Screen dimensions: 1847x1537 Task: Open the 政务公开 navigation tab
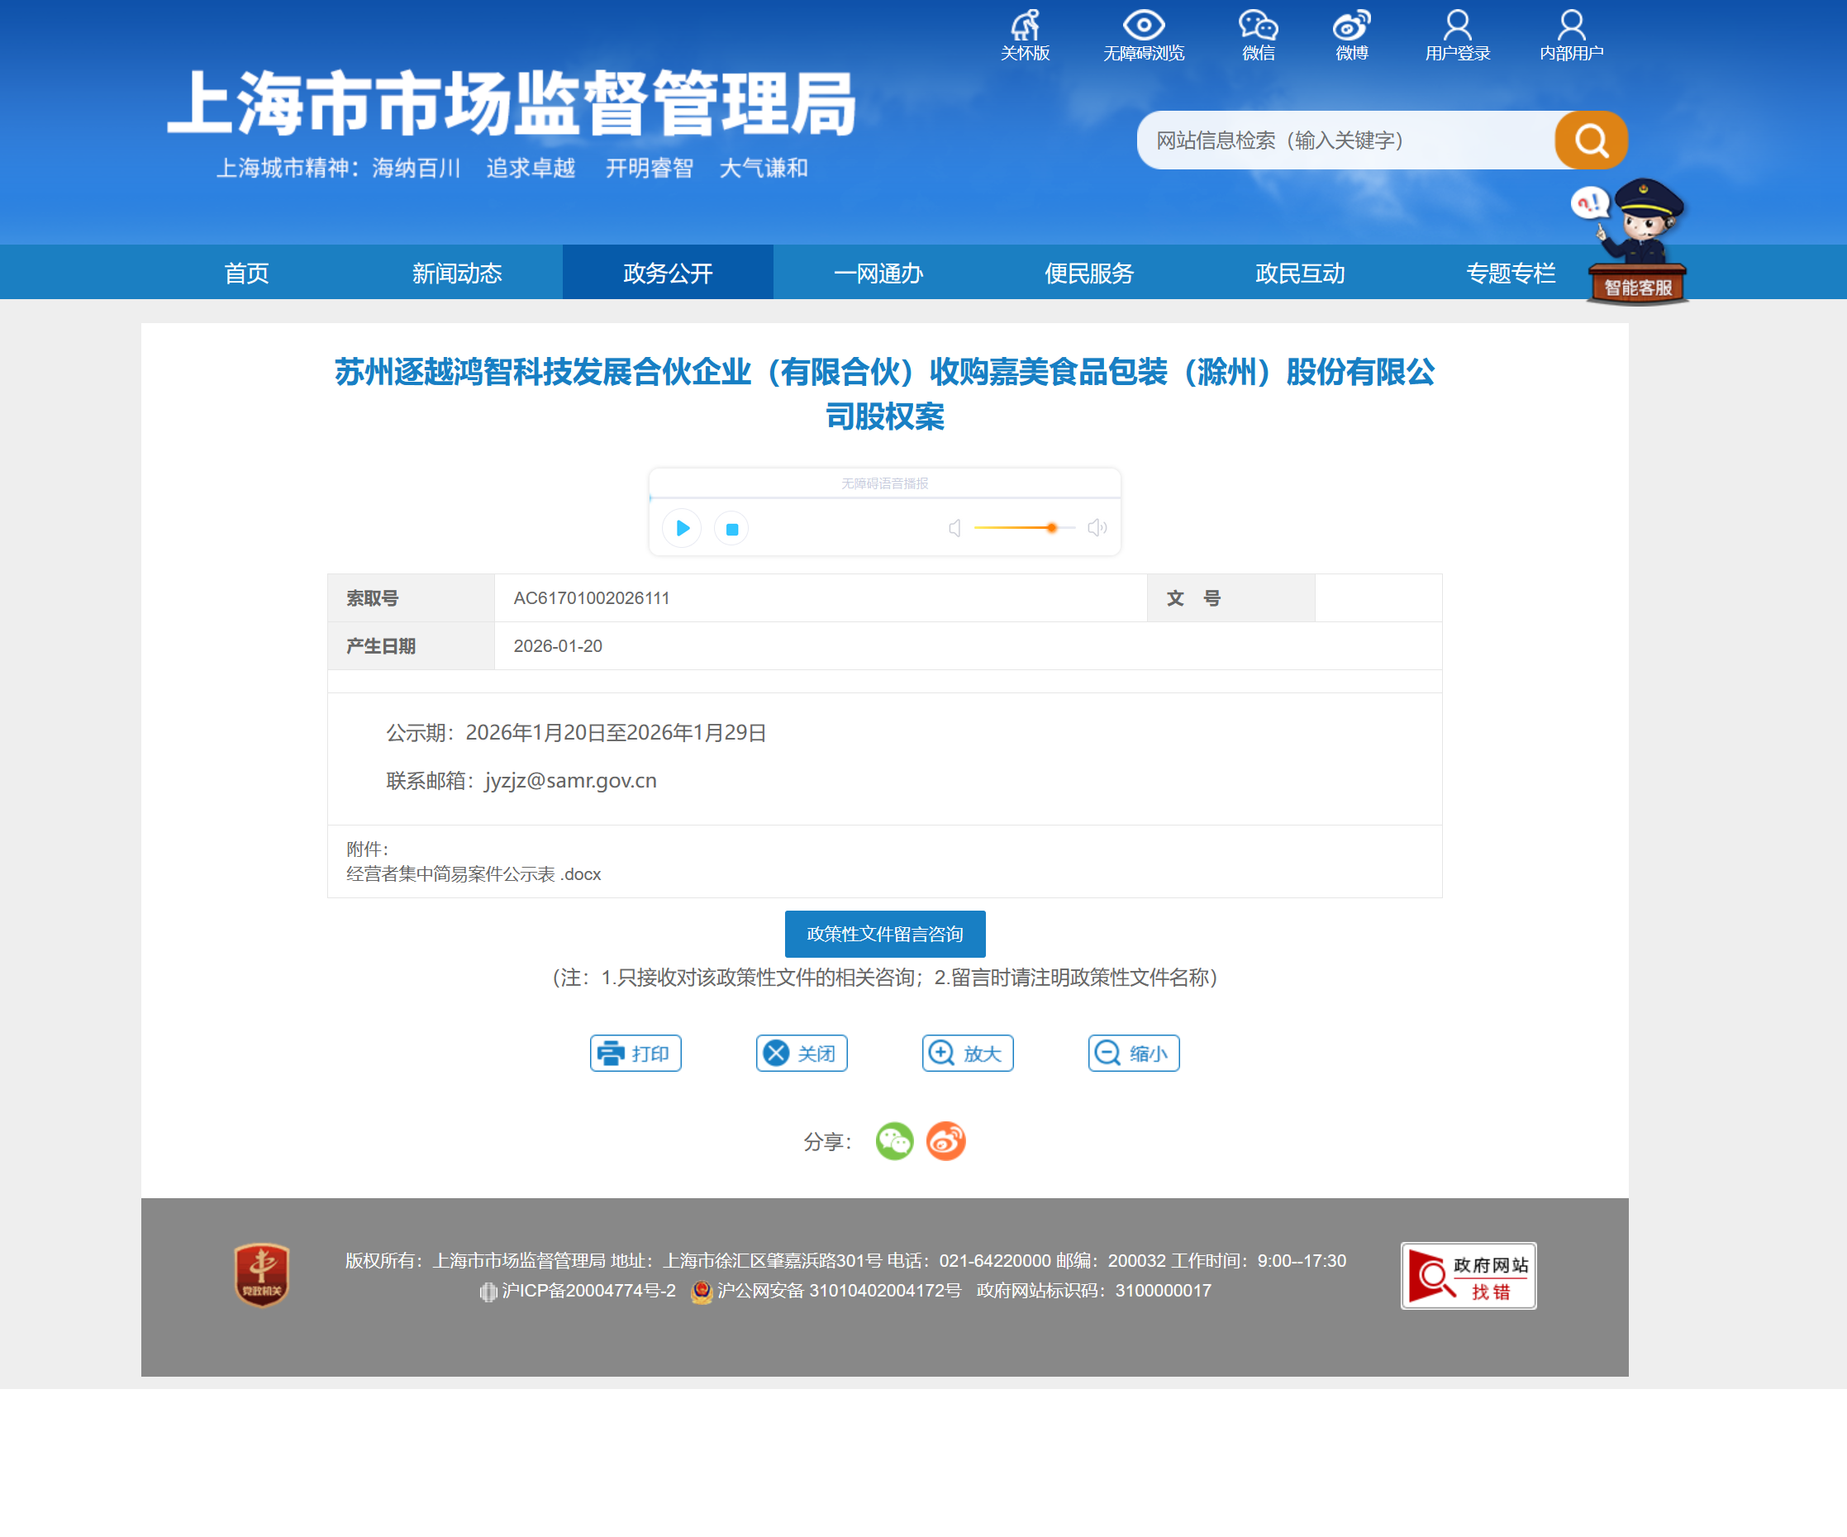pyautogui.click(x=668, y=274)
